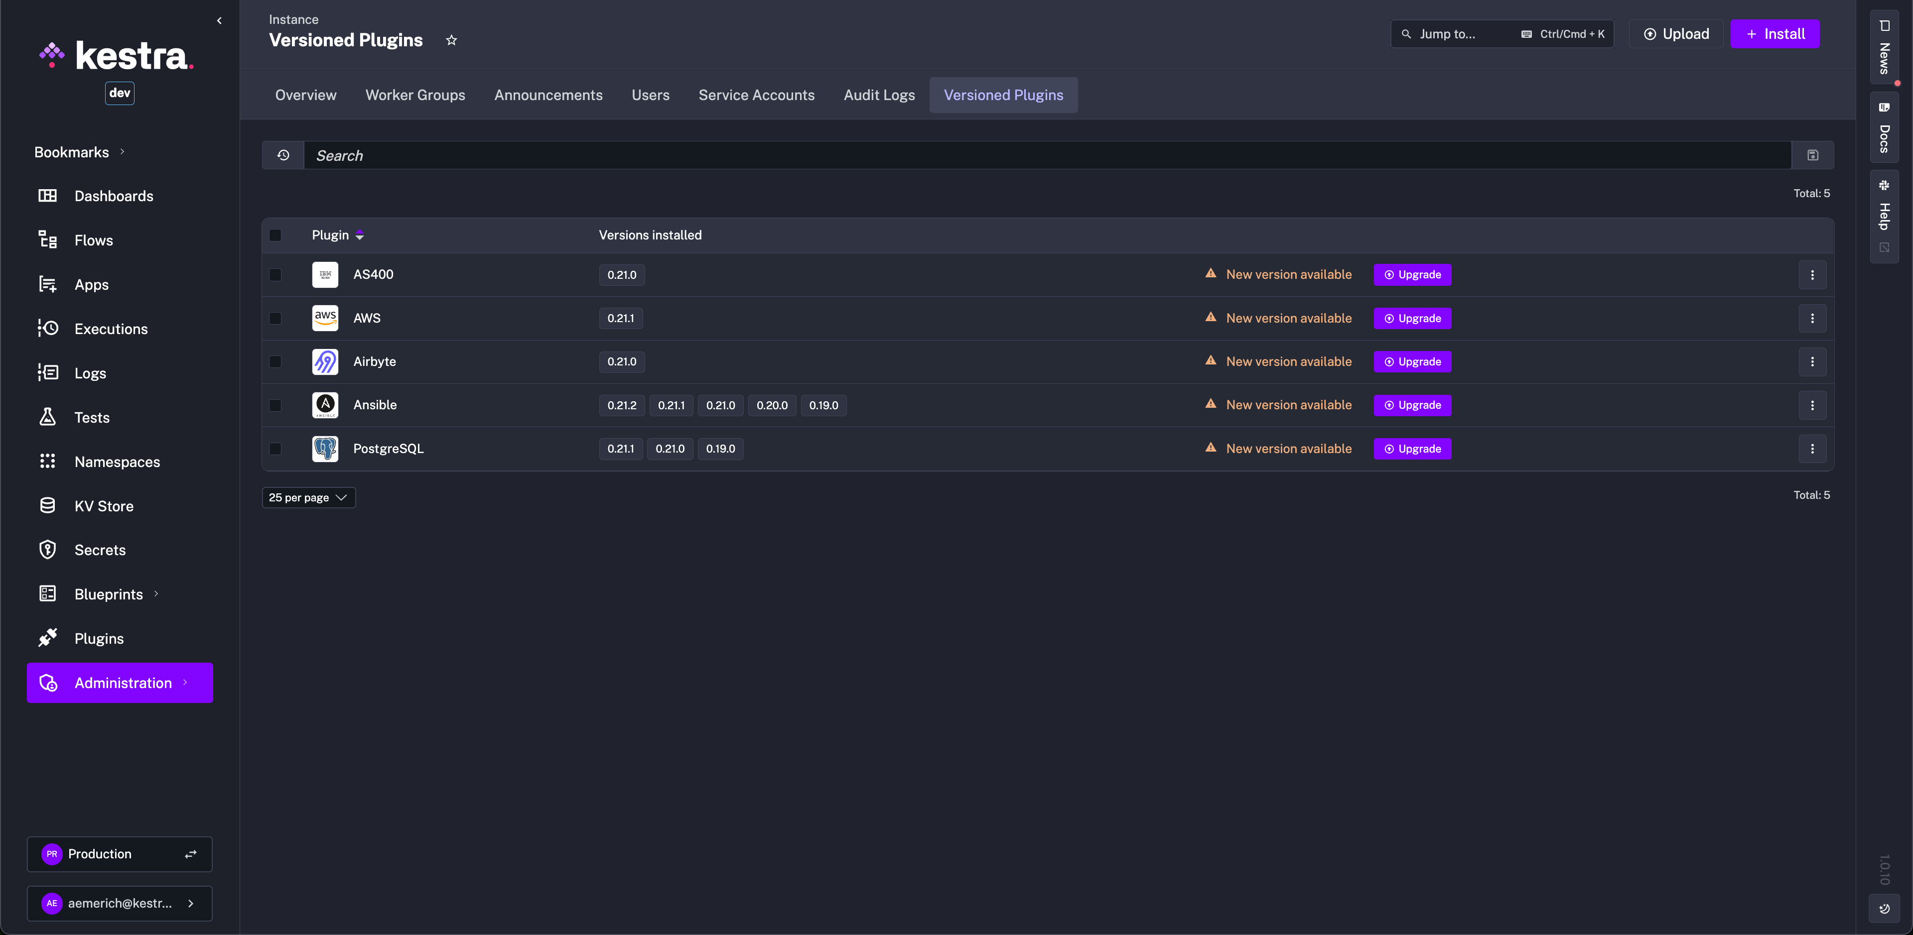Tick the select-all checkbox in table header
This screenshot has width=1913, height=935.
point(276,235)
